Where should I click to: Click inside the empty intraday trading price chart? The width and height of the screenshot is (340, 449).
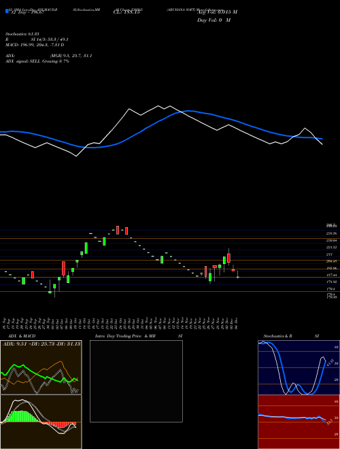136,381
